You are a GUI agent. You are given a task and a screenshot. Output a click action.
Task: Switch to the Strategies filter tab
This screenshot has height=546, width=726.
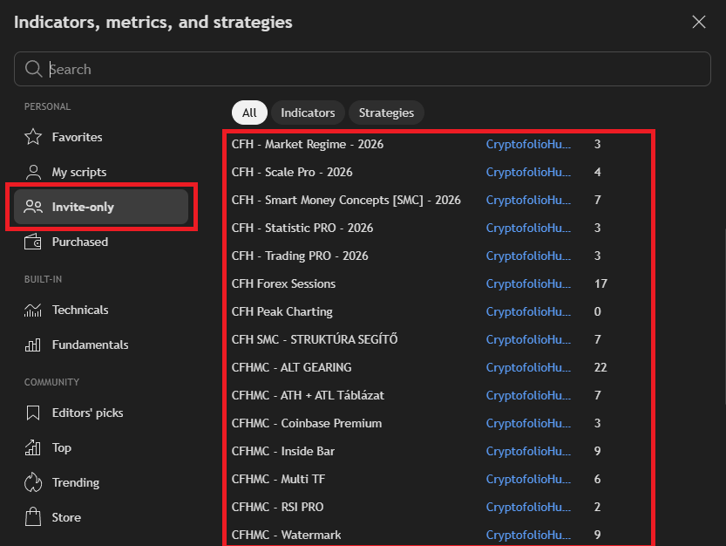[386, 113]
